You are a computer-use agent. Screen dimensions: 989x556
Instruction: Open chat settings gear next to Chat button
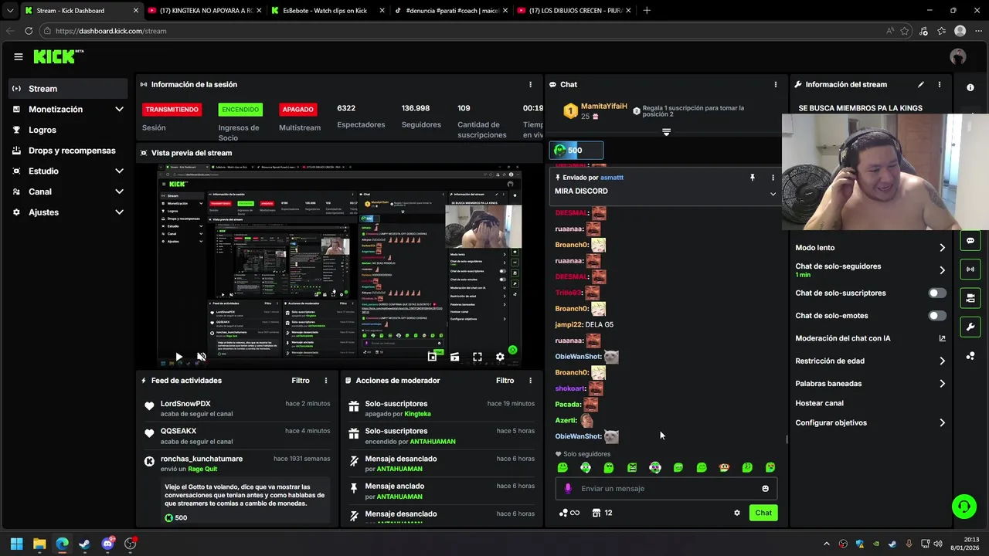point(737,513)
